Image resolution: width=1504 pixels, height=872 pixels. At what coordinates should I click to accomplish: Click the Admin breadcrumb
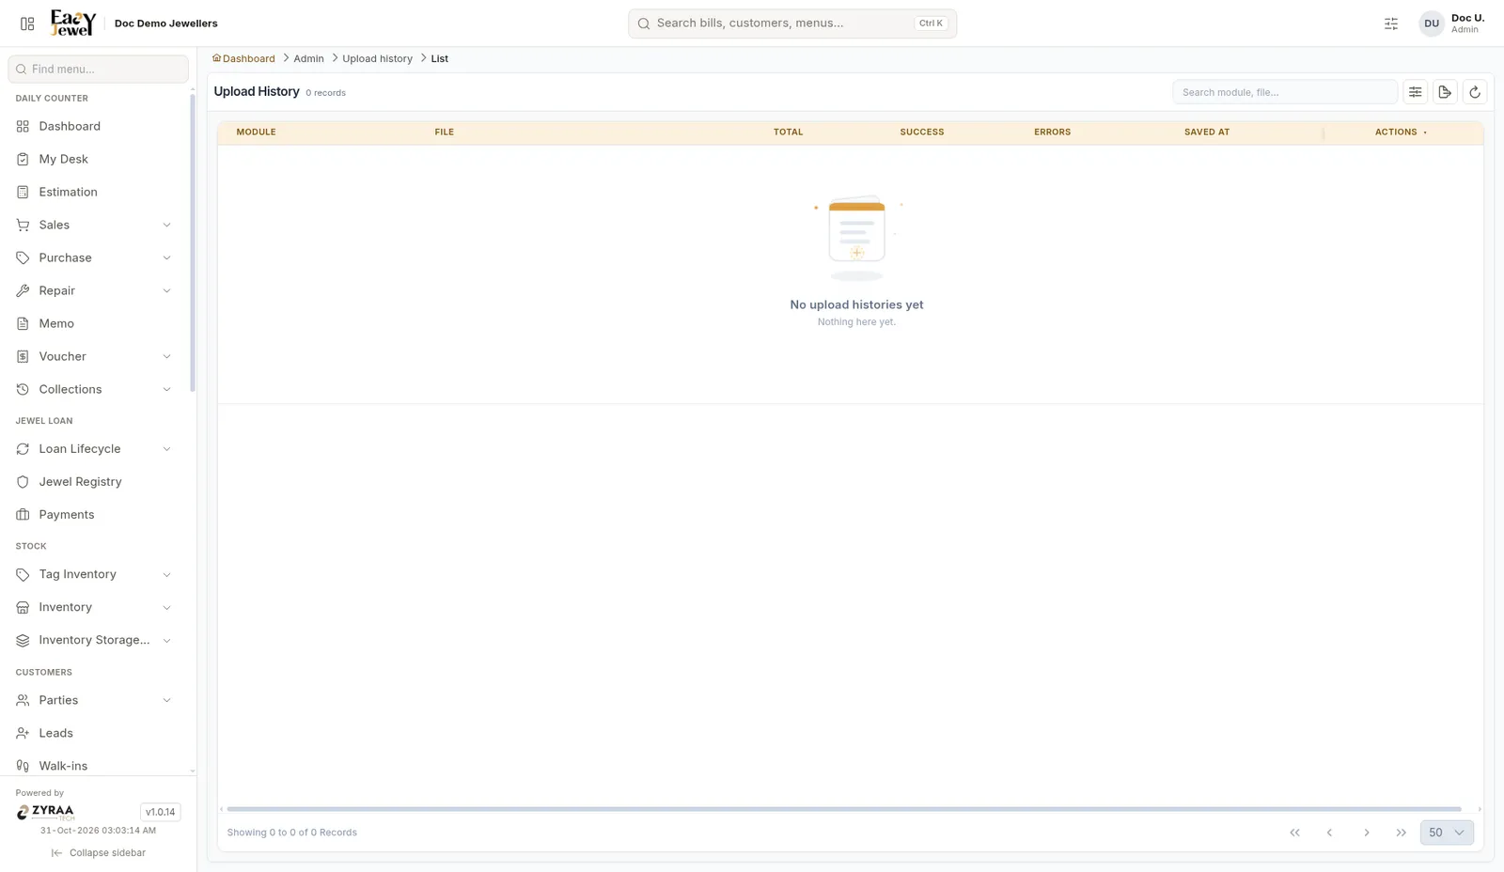point(308,58)
